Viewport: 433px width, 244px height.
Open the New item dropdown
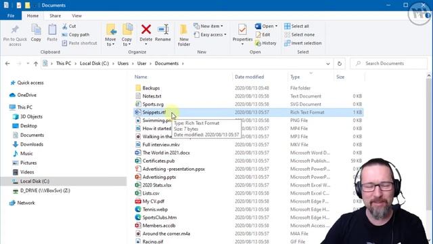[208, 26]
